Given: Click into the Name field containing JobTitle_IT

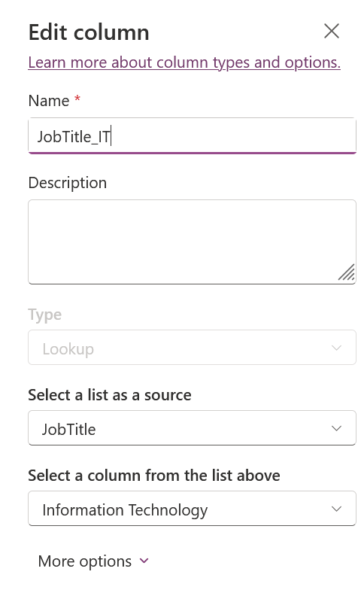Looking at the screenshot, I should (193, 136).
